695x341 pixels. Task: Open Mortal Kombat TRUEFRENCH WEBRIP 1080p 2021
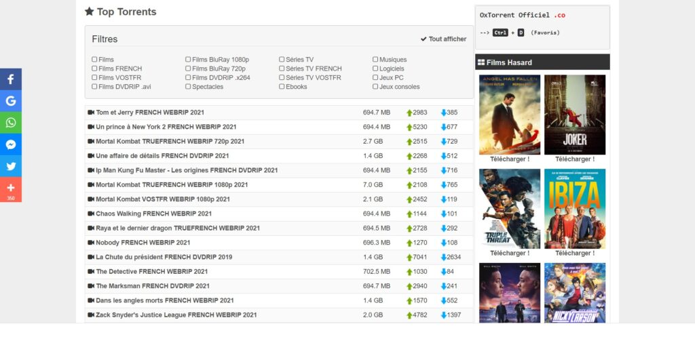[172, 184]
